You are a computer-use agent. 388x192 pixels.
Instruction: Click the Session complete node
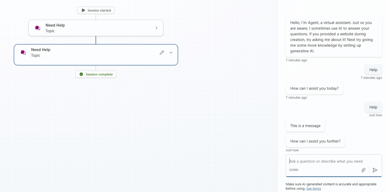[x=96, y=74]
